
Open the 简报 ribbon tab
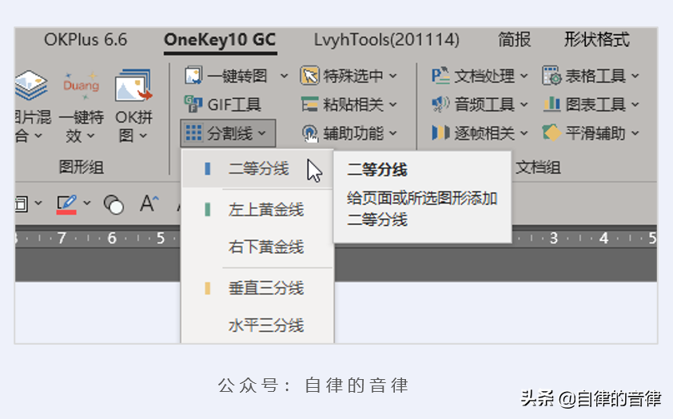coord(514,40)
